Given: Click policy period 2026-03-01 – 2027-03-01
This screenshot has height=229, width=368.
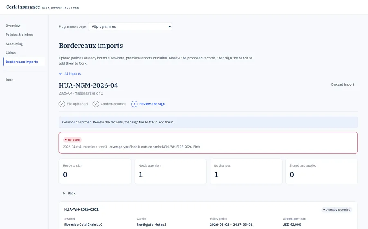Looking at the screenshot, I should coord(231,225).
